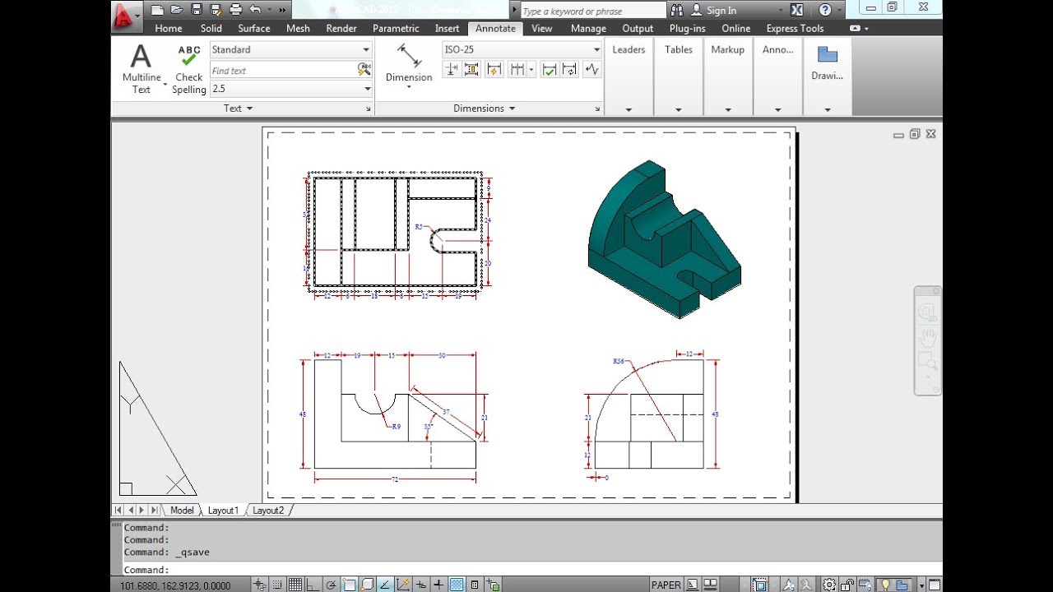Open the ISO-25 dimension style dropdown

pos(522,49)
